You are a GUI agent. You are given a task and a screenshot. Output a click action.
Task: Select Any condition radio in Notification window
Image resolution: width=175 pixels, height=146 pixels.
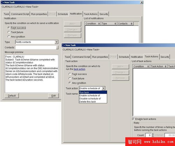click(x=9, y=37)
